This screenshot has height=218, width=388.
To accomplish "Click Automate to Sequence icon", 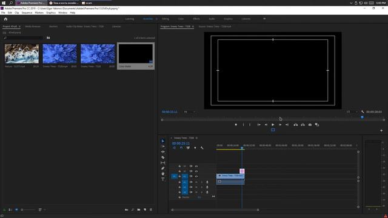I will point(127,210).
